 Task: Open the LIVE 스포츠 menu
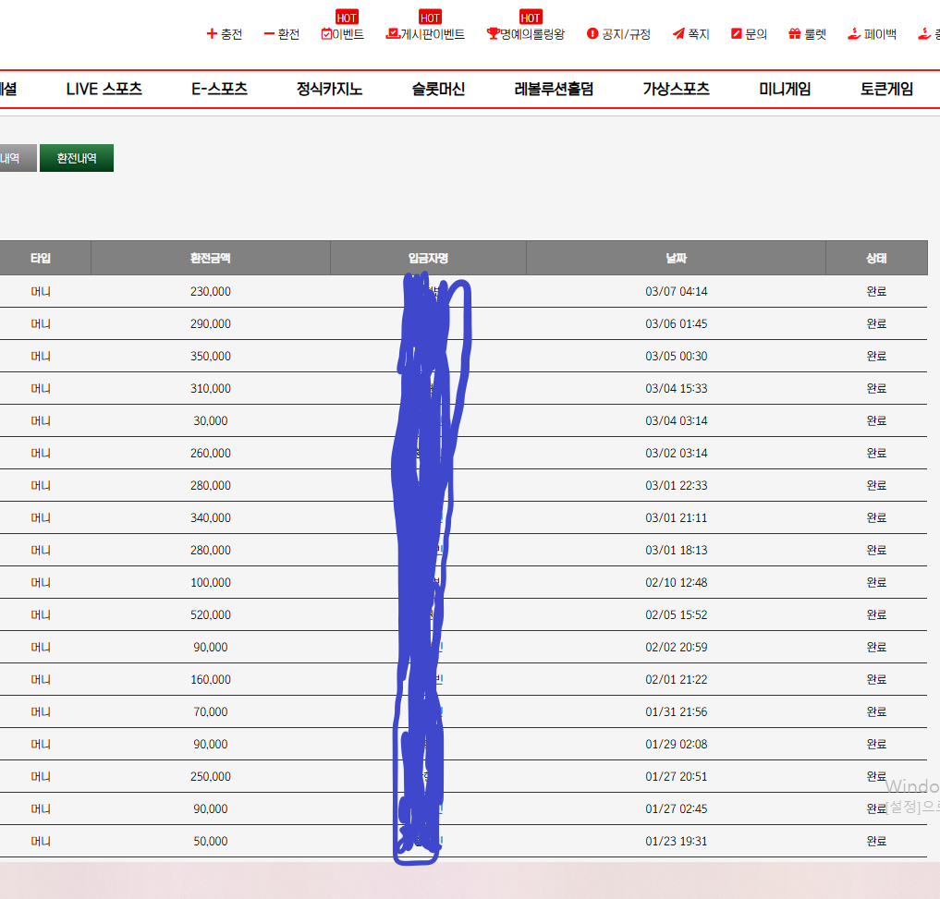coord(104,90)
